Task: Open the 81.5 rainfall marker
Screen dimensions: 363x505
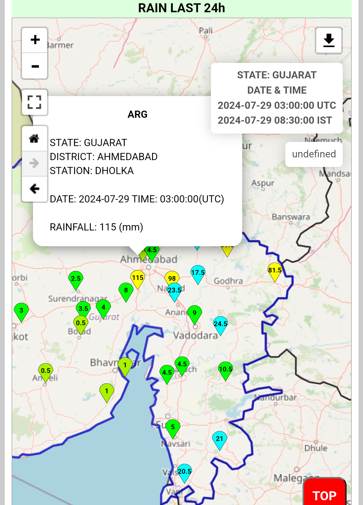Action: pyautogui.click(x=275, y=271)
